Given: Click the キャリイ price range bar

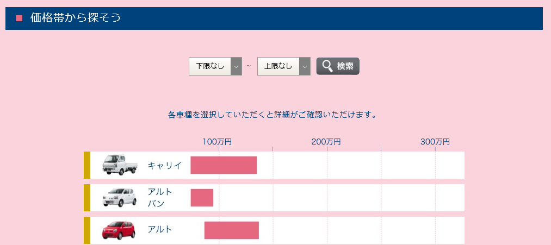Looking at the screenshot, I should point(224,165).
